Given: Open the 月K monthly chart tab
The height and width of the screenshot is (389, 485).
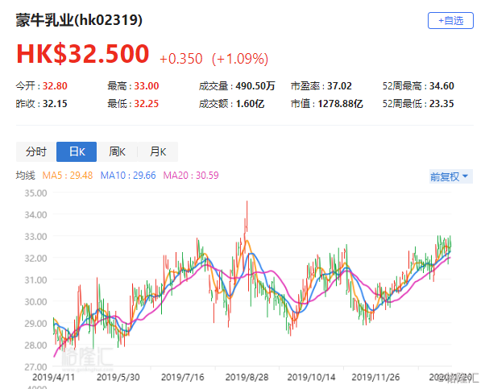Looking at the screenshot, I should [158, 152].
